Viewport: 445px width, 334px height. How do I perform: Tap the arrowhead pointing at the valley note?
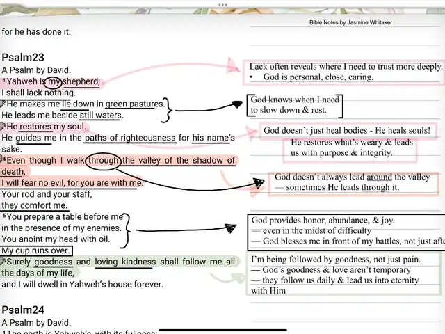[258, 184]
